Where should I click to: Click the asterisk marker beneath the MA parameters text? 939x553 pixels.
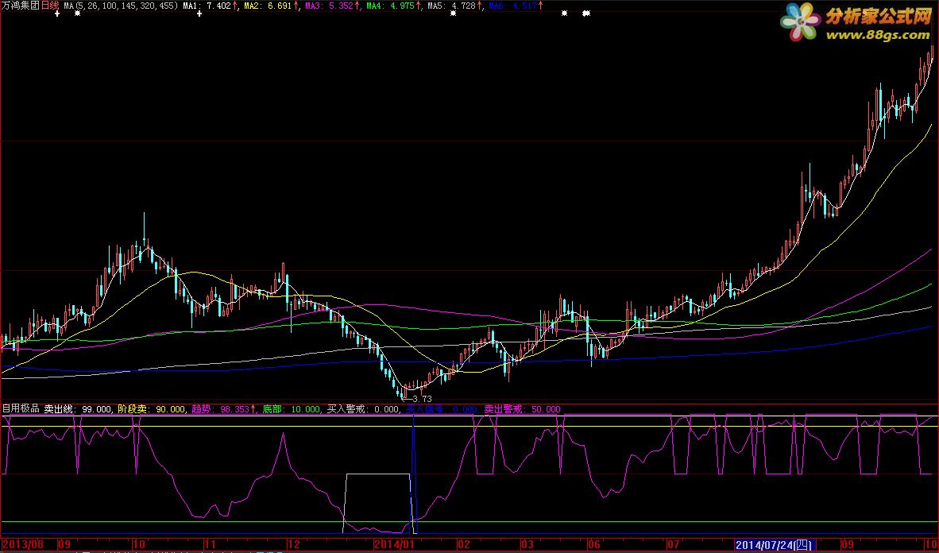coord(77,14)
